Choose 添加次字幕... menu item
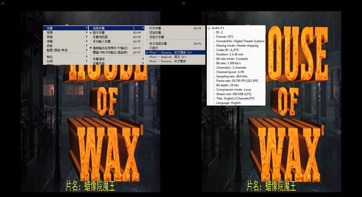The image size is (362, 197). click(175, 37)
